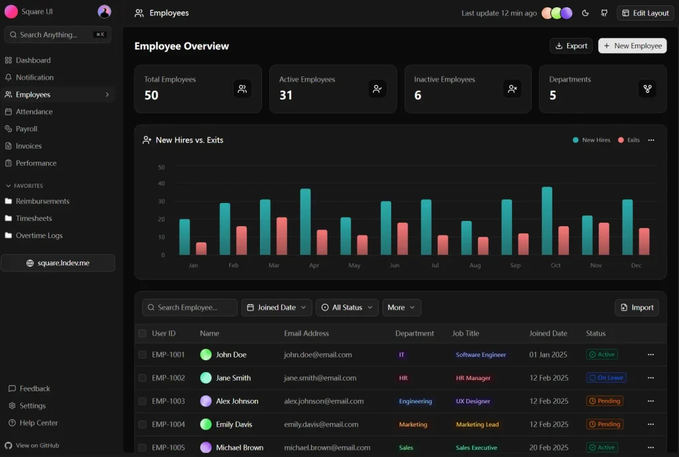Toggle dark mode moon icon
679x457 pixels.
(586, 13)
